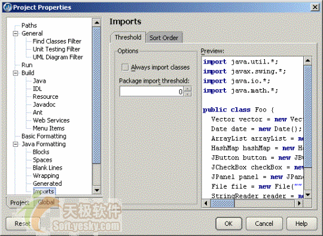Screen dimensions: 323x236
Task: Select the Java Formatting tree item
Action: [x=44, y=144]
